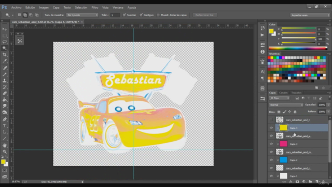Hide the Capa 1 layer

pyautogui.click(x=271, y=176)
